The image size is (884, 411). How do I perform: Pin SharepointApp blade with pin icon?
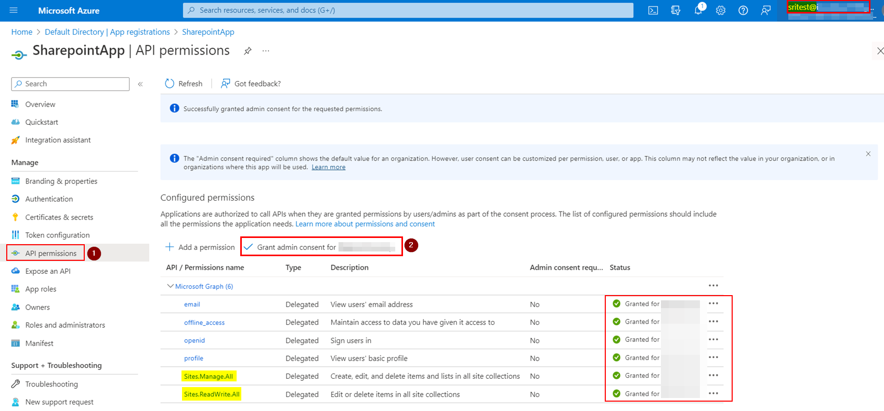pos(248,51)
